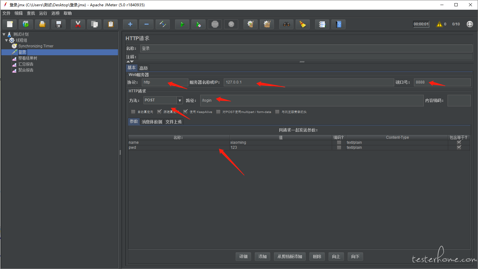Collapse all tree nodes (minus icon)
This screenshot has height=269, width=478.
[147, 24]
